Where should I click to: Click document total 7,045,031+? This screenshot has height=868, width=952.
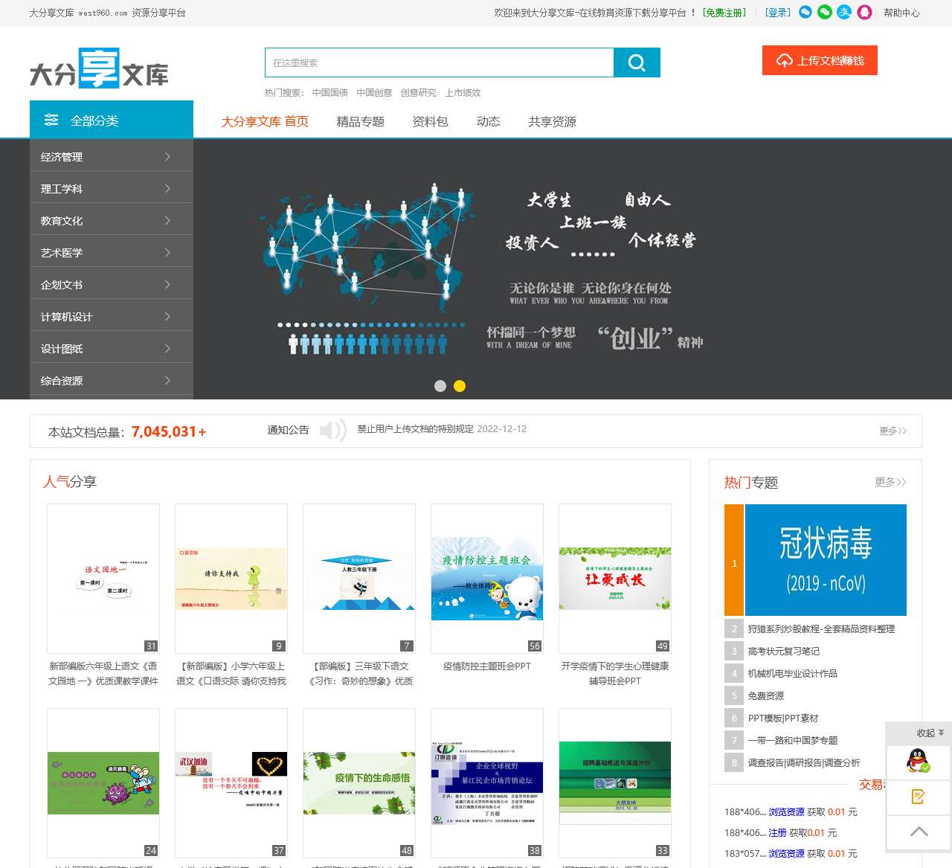169,431
